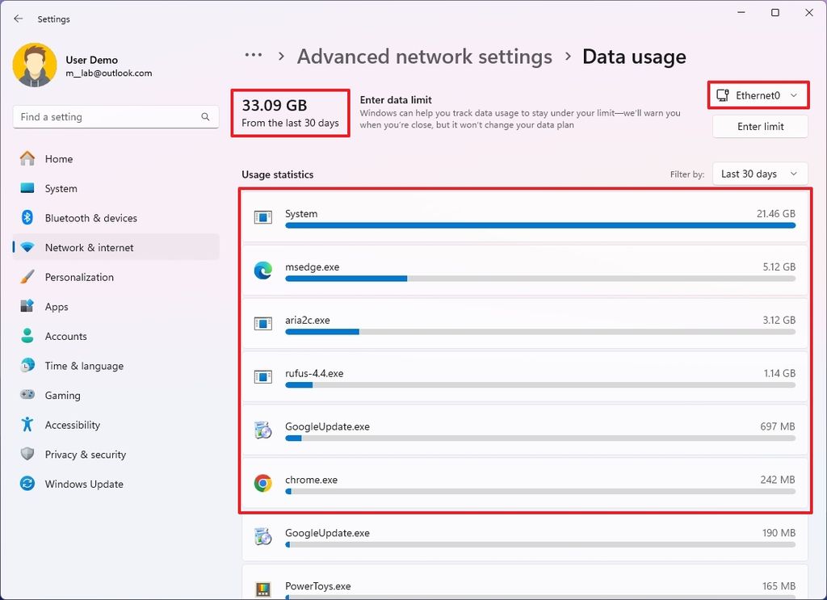Click the back arrow at top left
The width and height of the screenshot is (827, 600).
tap(18, 18)
